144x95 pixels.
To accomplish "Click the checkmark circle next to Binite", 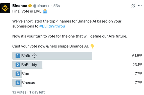I will point(35,56).
